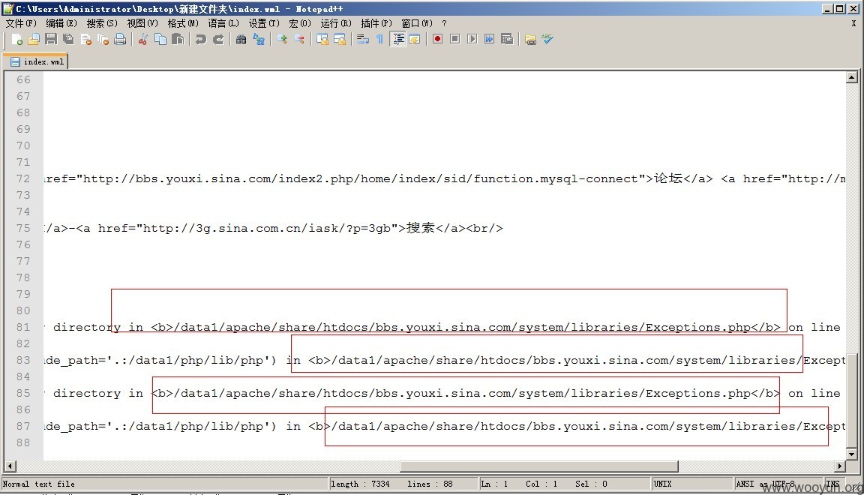864x495 pixels.
Task: Click the Open file folder icon
Action: coord(34,39)
